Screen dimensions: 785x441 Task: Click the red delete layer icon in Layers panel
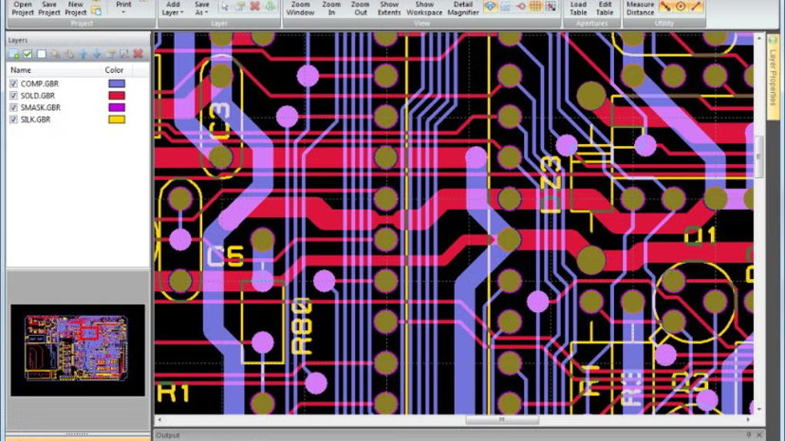138,54
